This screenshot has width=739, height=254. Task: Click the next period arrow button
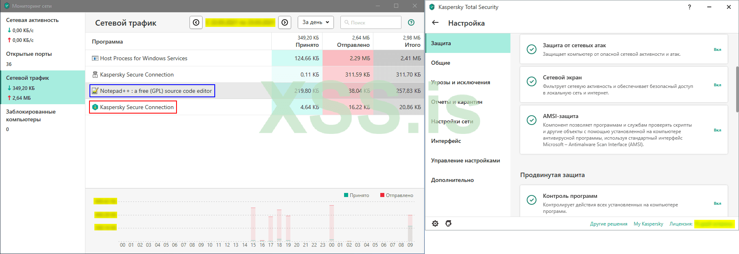point(285,22)
